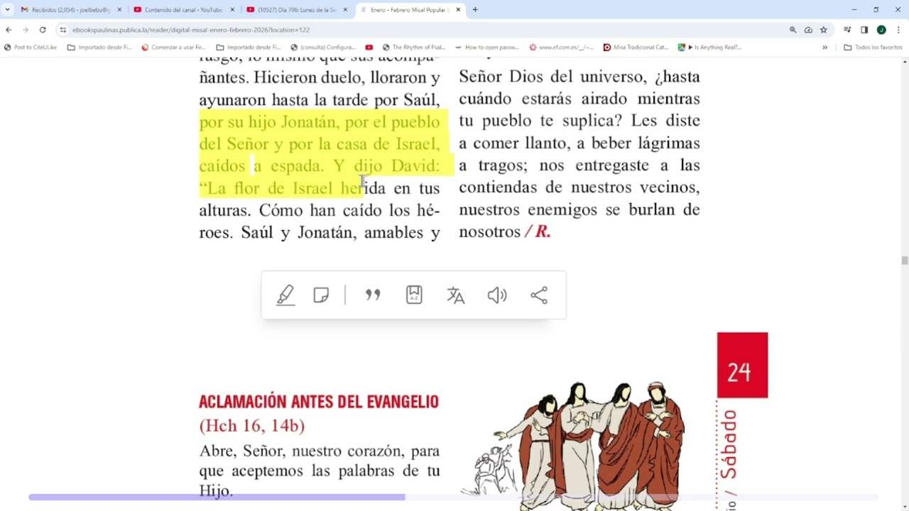
Task: Open Comenzar a usar Firefox bookmark
Action: [x=174, y=48]
